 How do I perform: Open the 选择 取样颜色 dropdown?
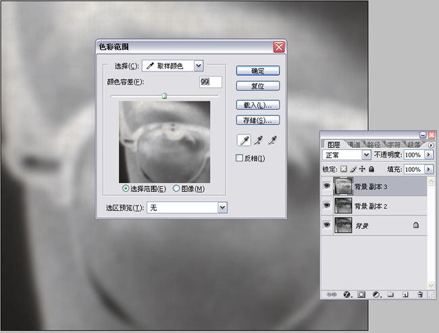[x=173, y=66]
